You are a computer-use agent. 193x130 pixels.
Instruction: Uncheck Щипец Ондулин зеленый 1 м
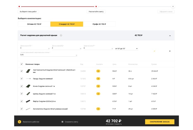pos(22,94)
